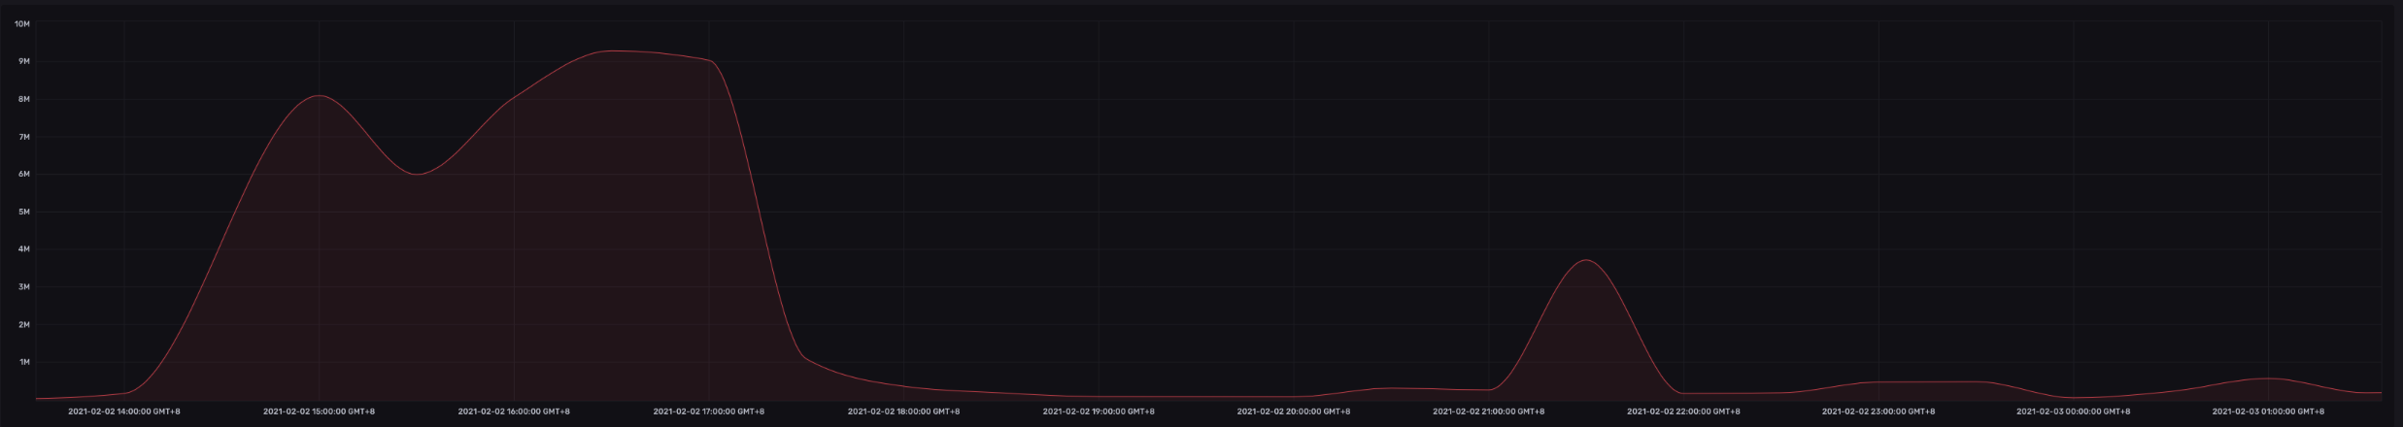Click the 3M y-axis label

click(23, 287)
